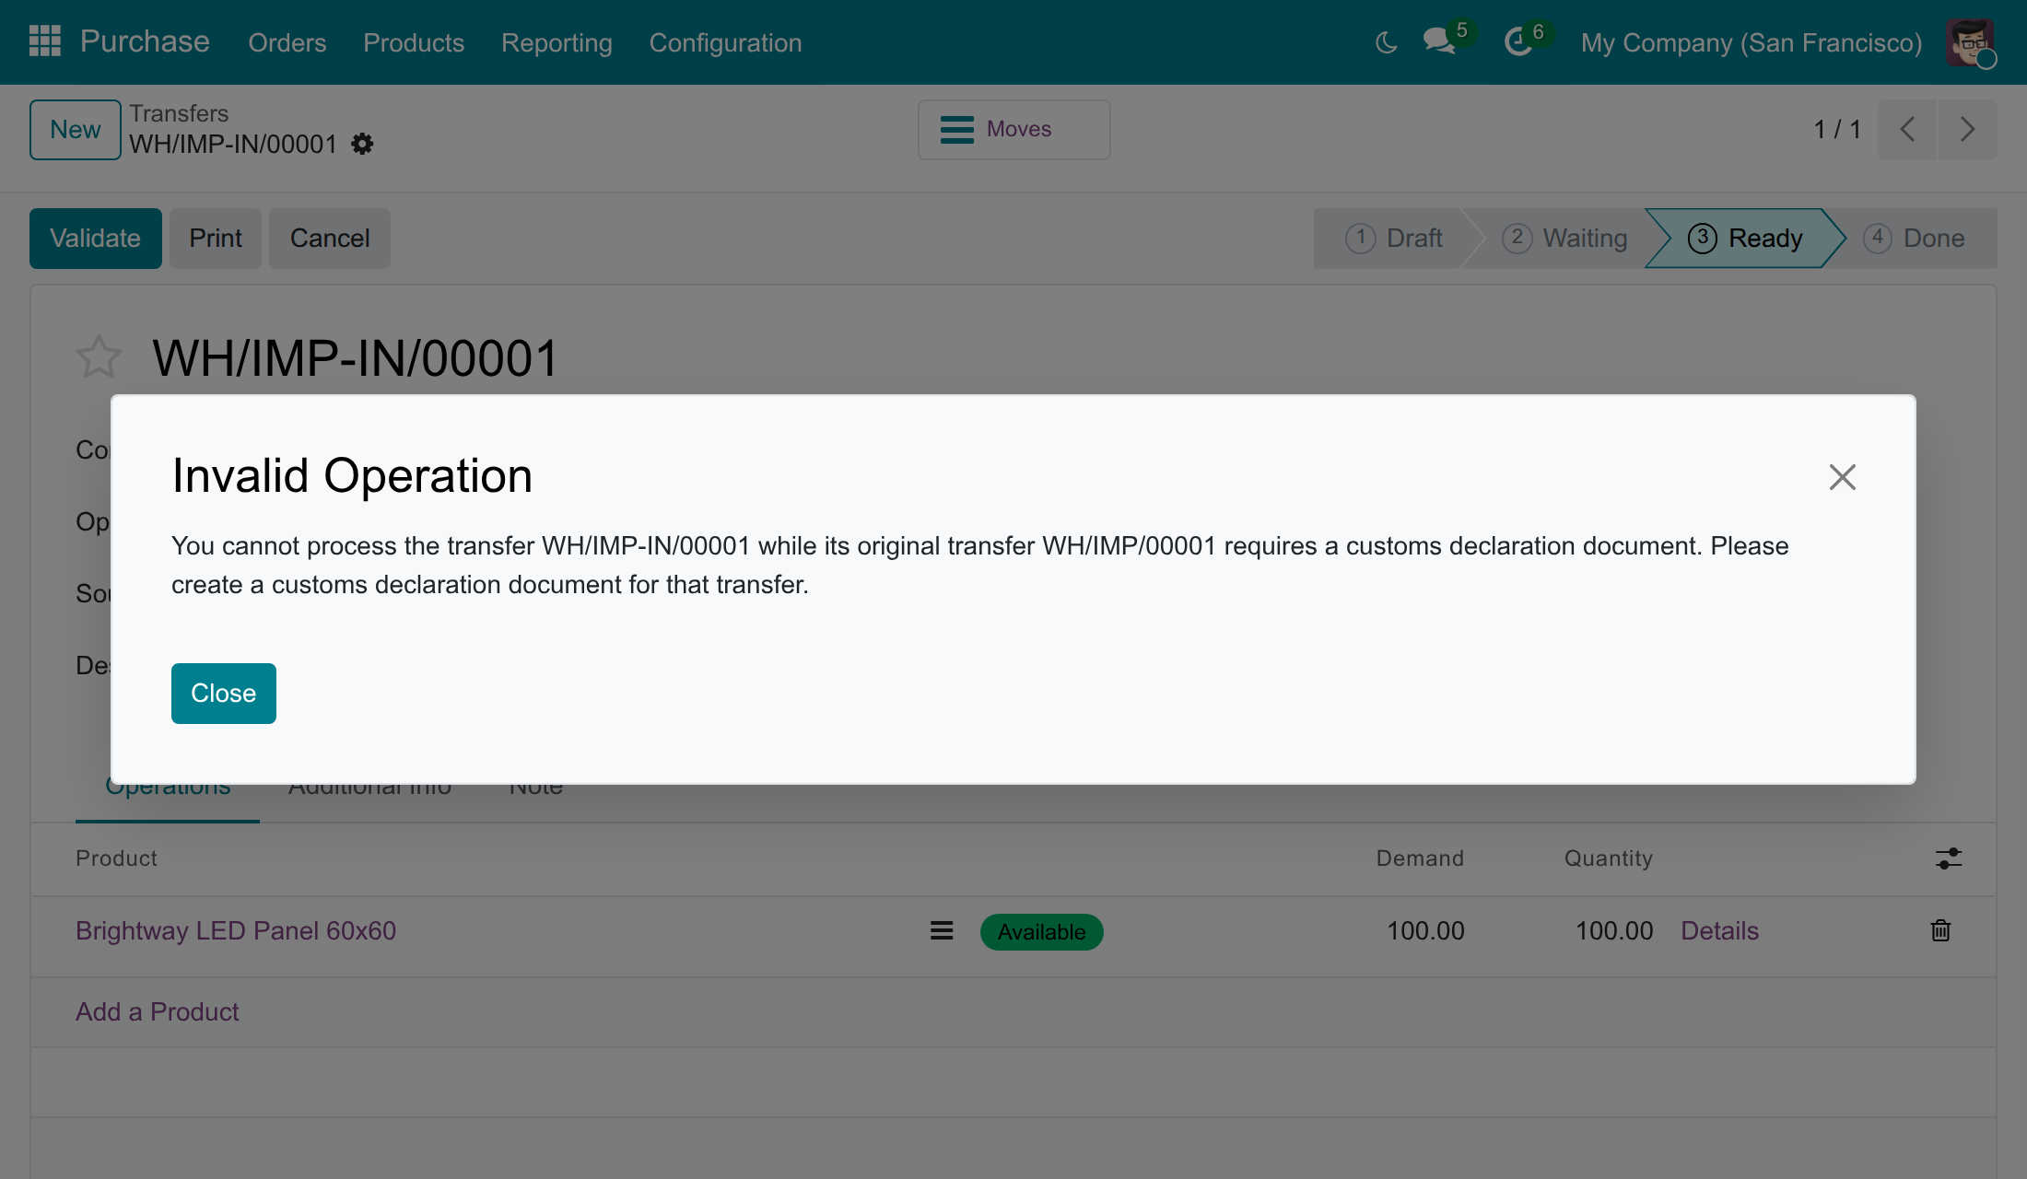
Task: Open the Brightway LED Panel forecast list icon
Action: pyautogui.click(x=942, y=931)
